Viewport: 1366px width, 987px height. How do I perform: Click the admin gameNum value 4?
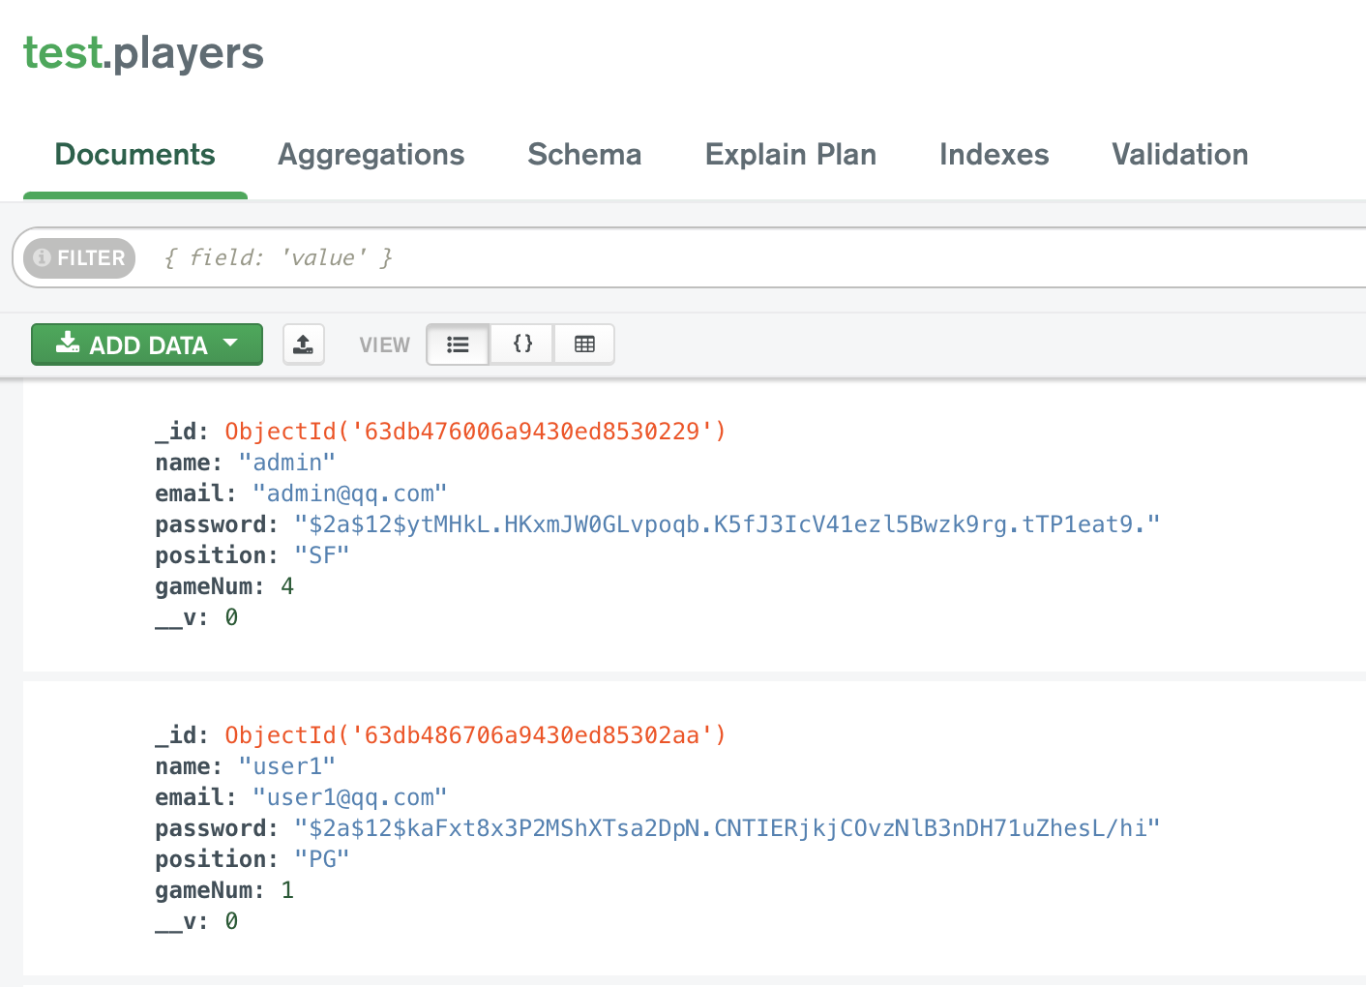click(287, 586)
